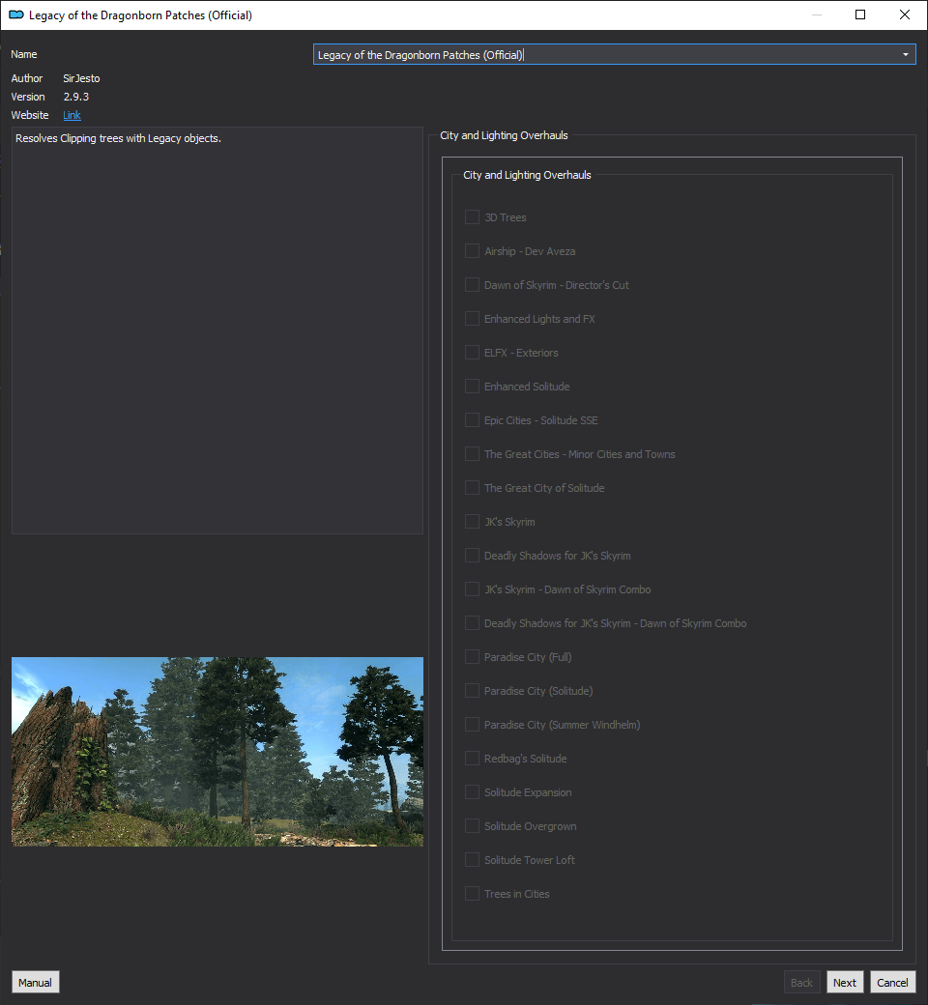Check Deadly Shadows for JK's Skyrim - Dawn of Skyrim Combo
The width and height of the screenshot is (928, 1005).
click(472, 623)
